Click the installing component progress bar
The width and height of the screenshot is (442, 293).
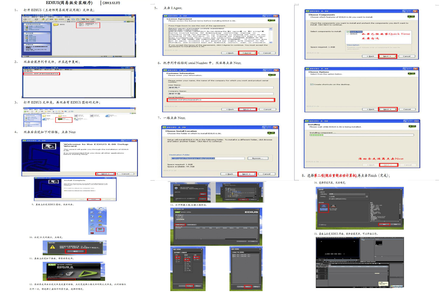pyautogui.click(x=362, y=135)
